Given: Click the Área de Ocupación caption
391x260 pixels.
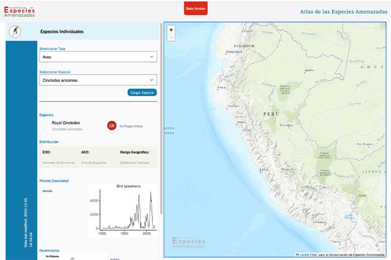Looking at the screenshot, I should click(94, 162).
